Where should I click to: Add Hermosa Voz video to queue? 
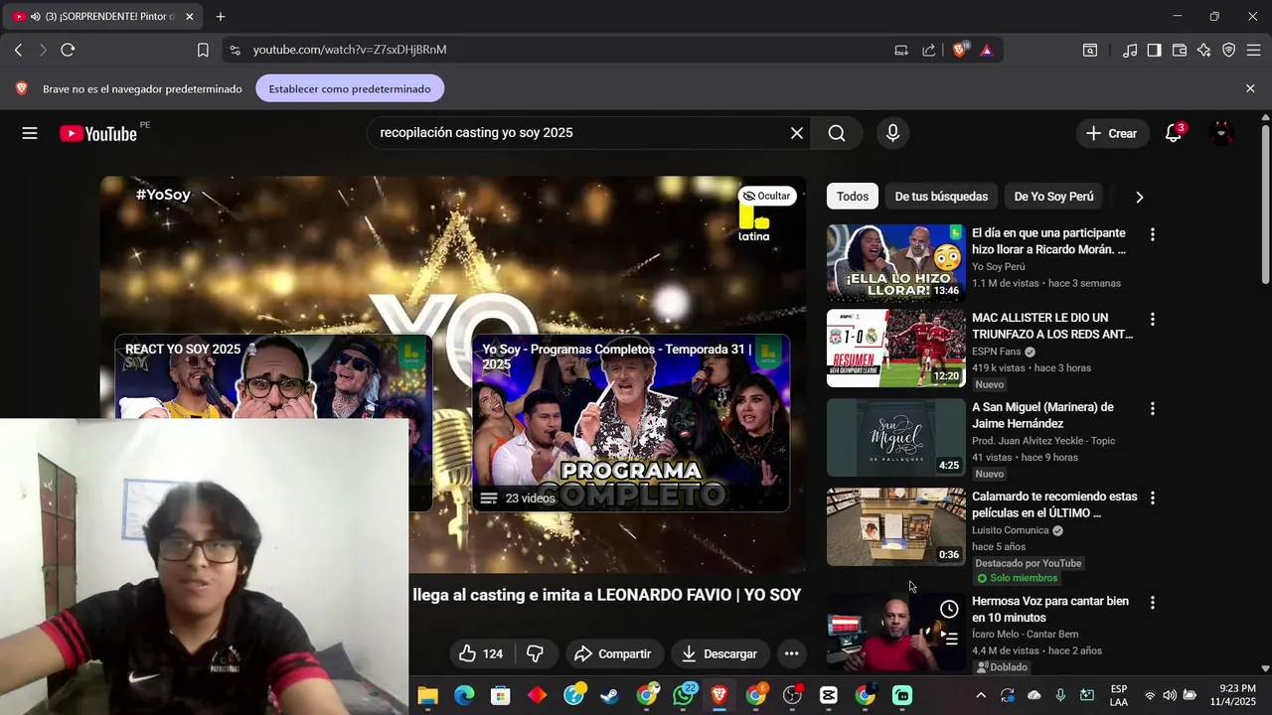(949, 639)
